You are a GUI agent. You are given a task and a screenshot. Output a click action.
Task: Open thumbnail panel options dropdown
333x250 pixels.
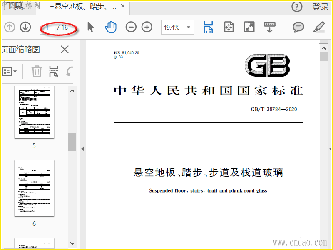click(9, 71)
